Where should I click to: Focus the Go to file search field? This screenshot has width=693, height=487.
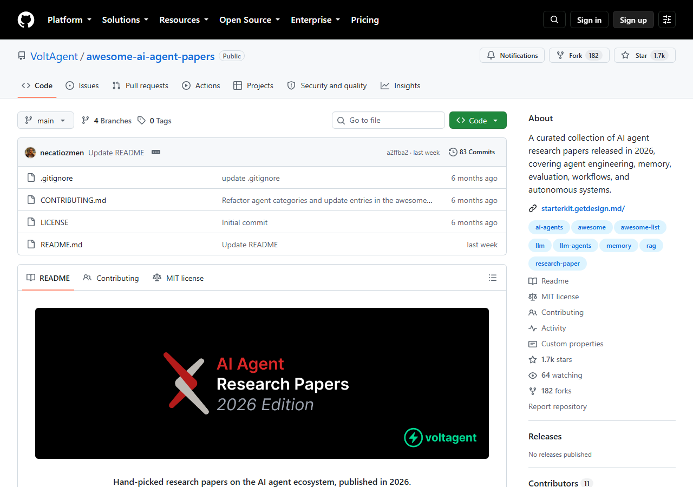(x=388, y=120)
